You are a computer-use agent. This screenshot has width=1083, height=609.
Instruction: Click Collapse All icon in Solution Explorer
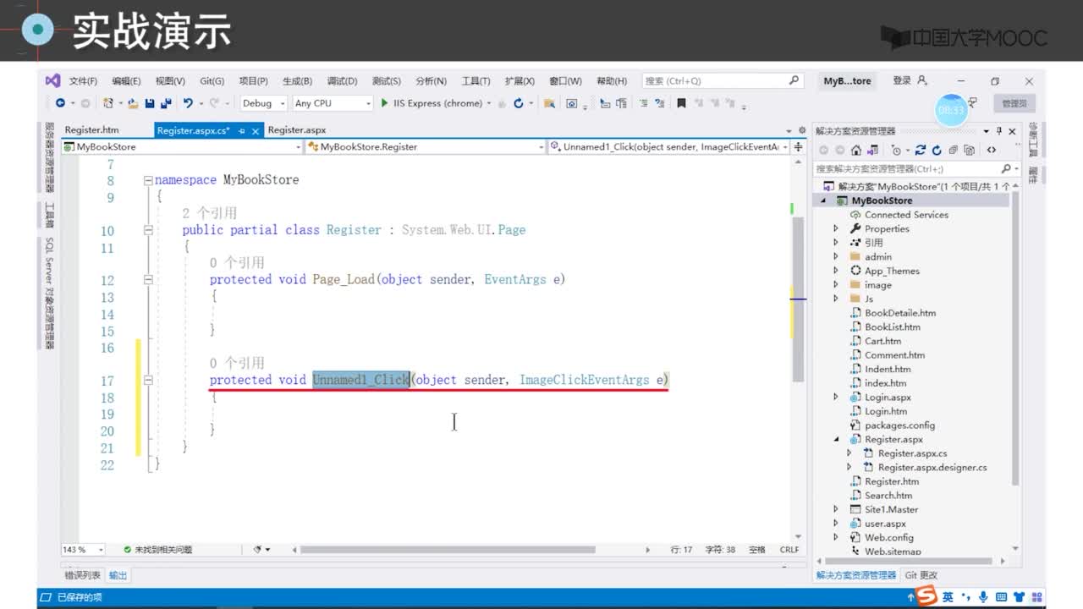[x=954, y=150]
